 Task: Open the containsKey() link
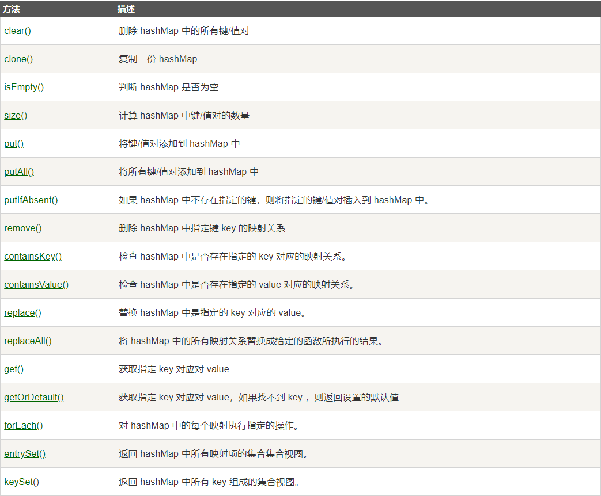click(33, 257)
